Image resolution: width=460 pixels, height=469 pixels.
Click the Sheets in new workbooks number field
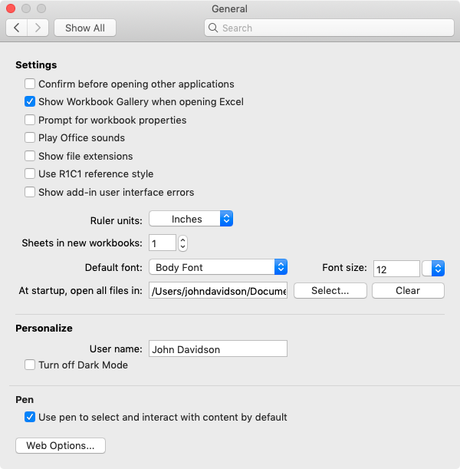pos(163,243)
